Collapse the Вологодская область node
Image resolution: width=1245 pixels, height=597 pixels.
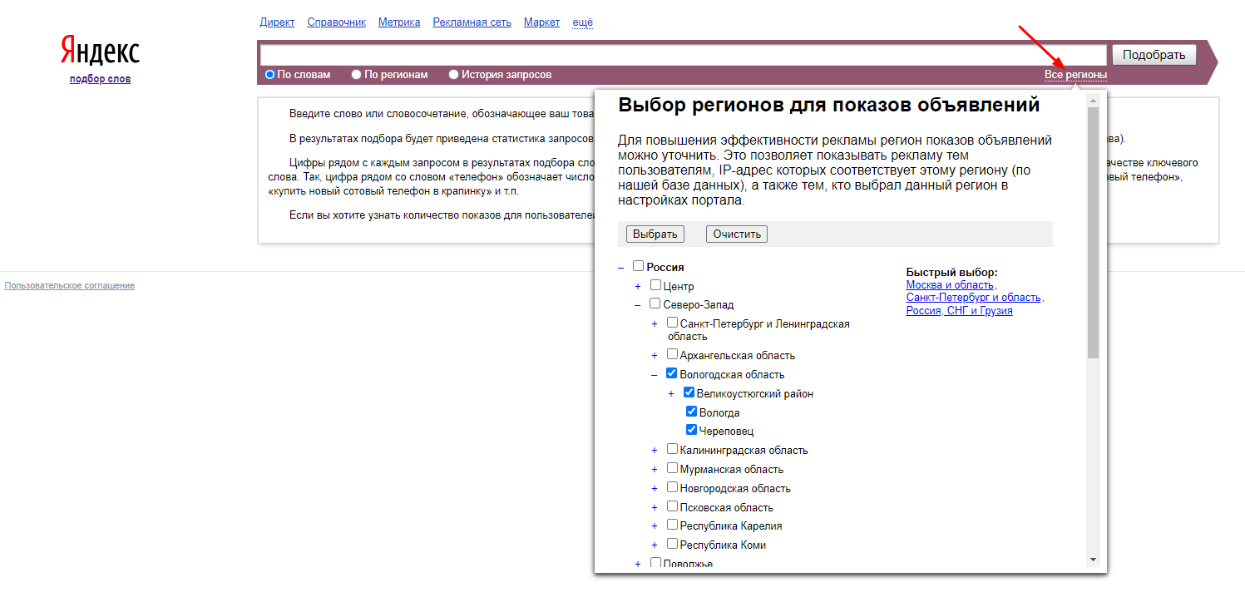[655, 375]
